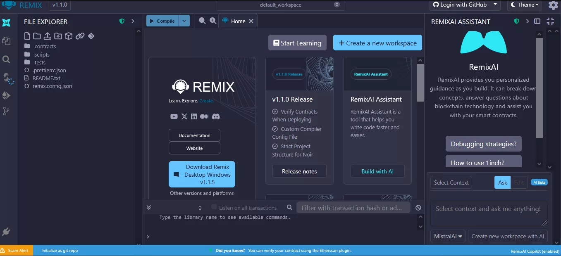The width and height of the screenshot is (561, 256).
Task: Open the Compile button dropdown arrow
Action: 184,21
